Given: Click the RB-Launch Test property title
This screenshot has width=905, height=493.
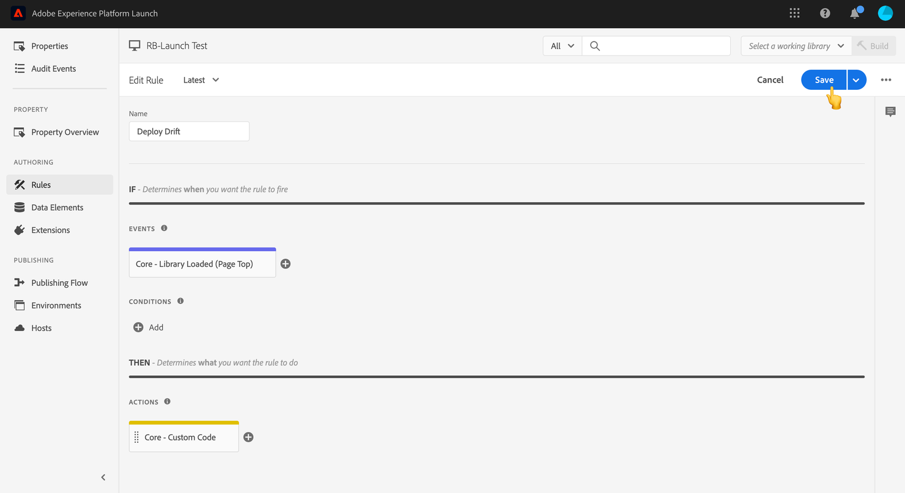Looking at the screenshot, I should click(x=177, y=46).
